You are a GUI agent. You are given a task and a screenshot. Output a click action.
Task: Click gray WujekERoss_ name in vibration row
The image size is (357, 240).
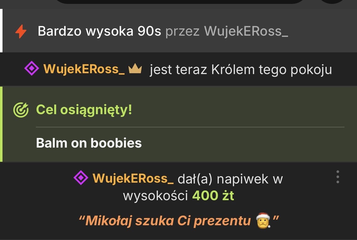(x=246, y=31)
